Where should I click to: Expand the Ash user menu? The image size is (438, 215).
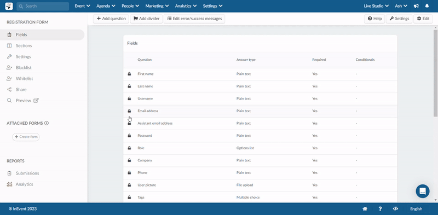[x=401, y=6]
